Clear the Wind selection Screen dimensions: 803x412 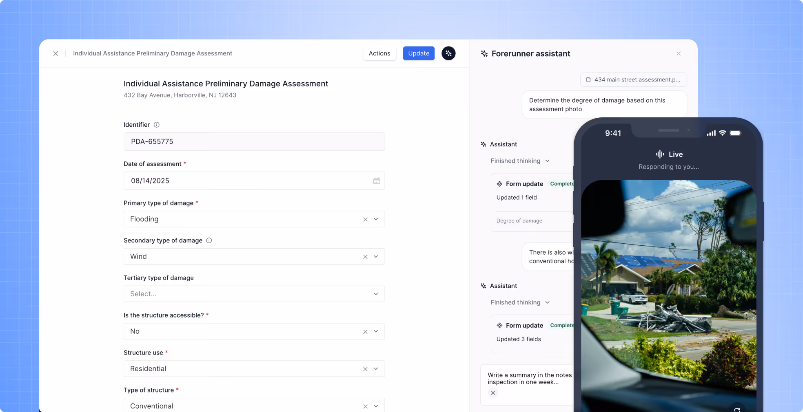click(365, 257)
